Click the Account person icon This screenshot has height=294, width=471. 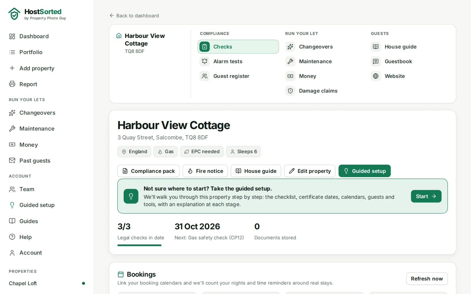point(12,253)
